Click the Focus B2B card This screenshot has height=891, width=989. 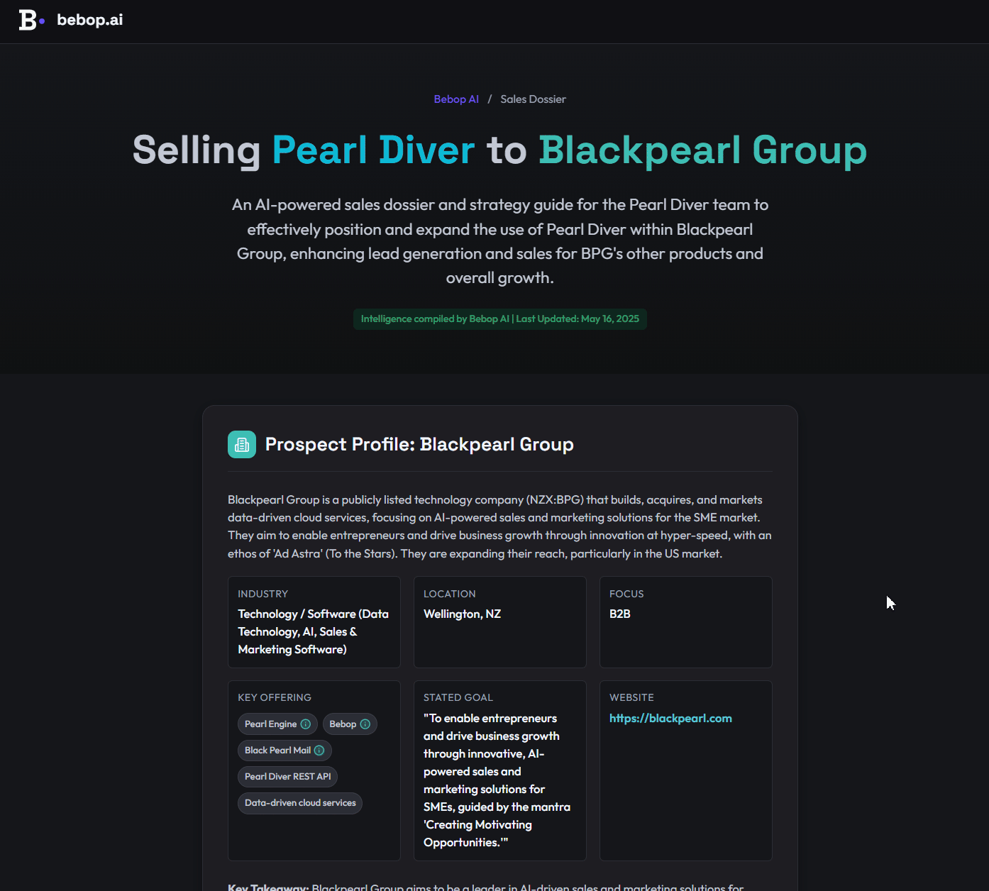coord(686,622)
